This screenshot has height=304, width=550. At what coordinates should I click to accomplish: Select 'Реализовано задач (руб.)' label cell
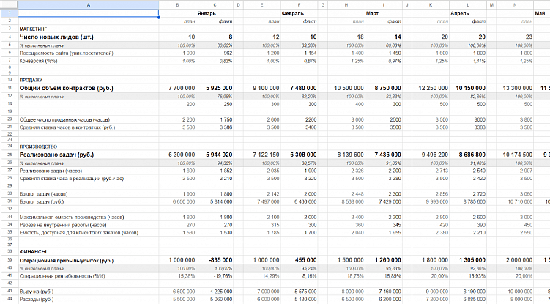pyautogui.click(x=89, y=155)
